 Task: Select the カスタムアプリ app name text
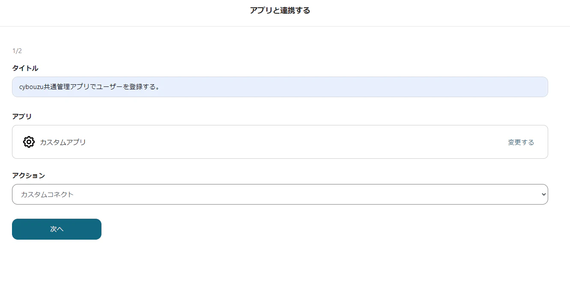click(x=63, y=142)
